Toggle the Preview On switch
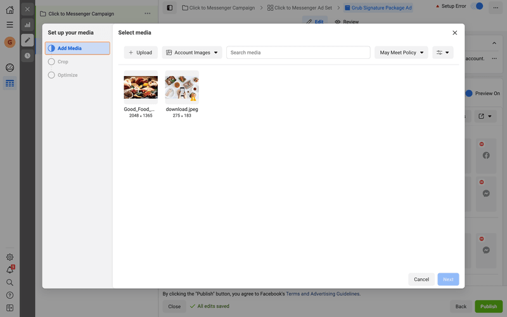Screen dimensions: 507x317 pyautogui.click(x=469, y=93)
